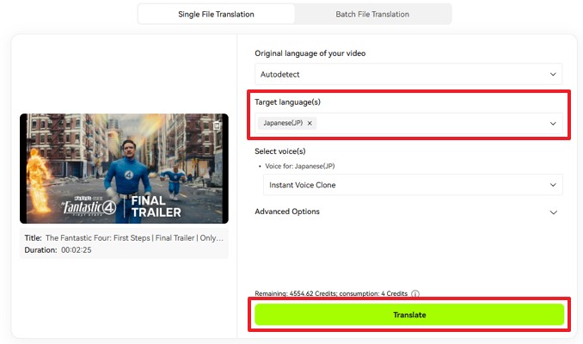
Task: Click the chevron arrow in the Autodetect field
Action: click(553, 75)
